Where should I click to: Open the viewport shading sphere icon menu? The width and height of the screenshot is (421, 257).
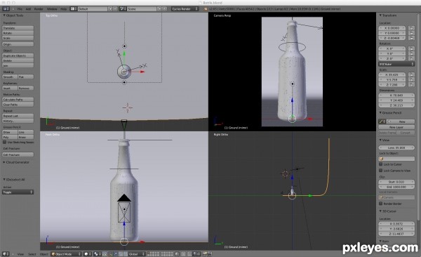tap(88, 253)
